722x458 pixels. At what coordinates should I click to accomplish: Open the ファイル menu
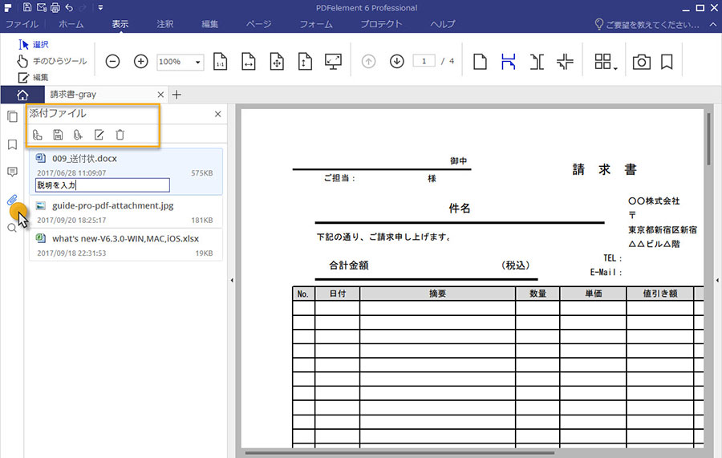click(22, 24)
